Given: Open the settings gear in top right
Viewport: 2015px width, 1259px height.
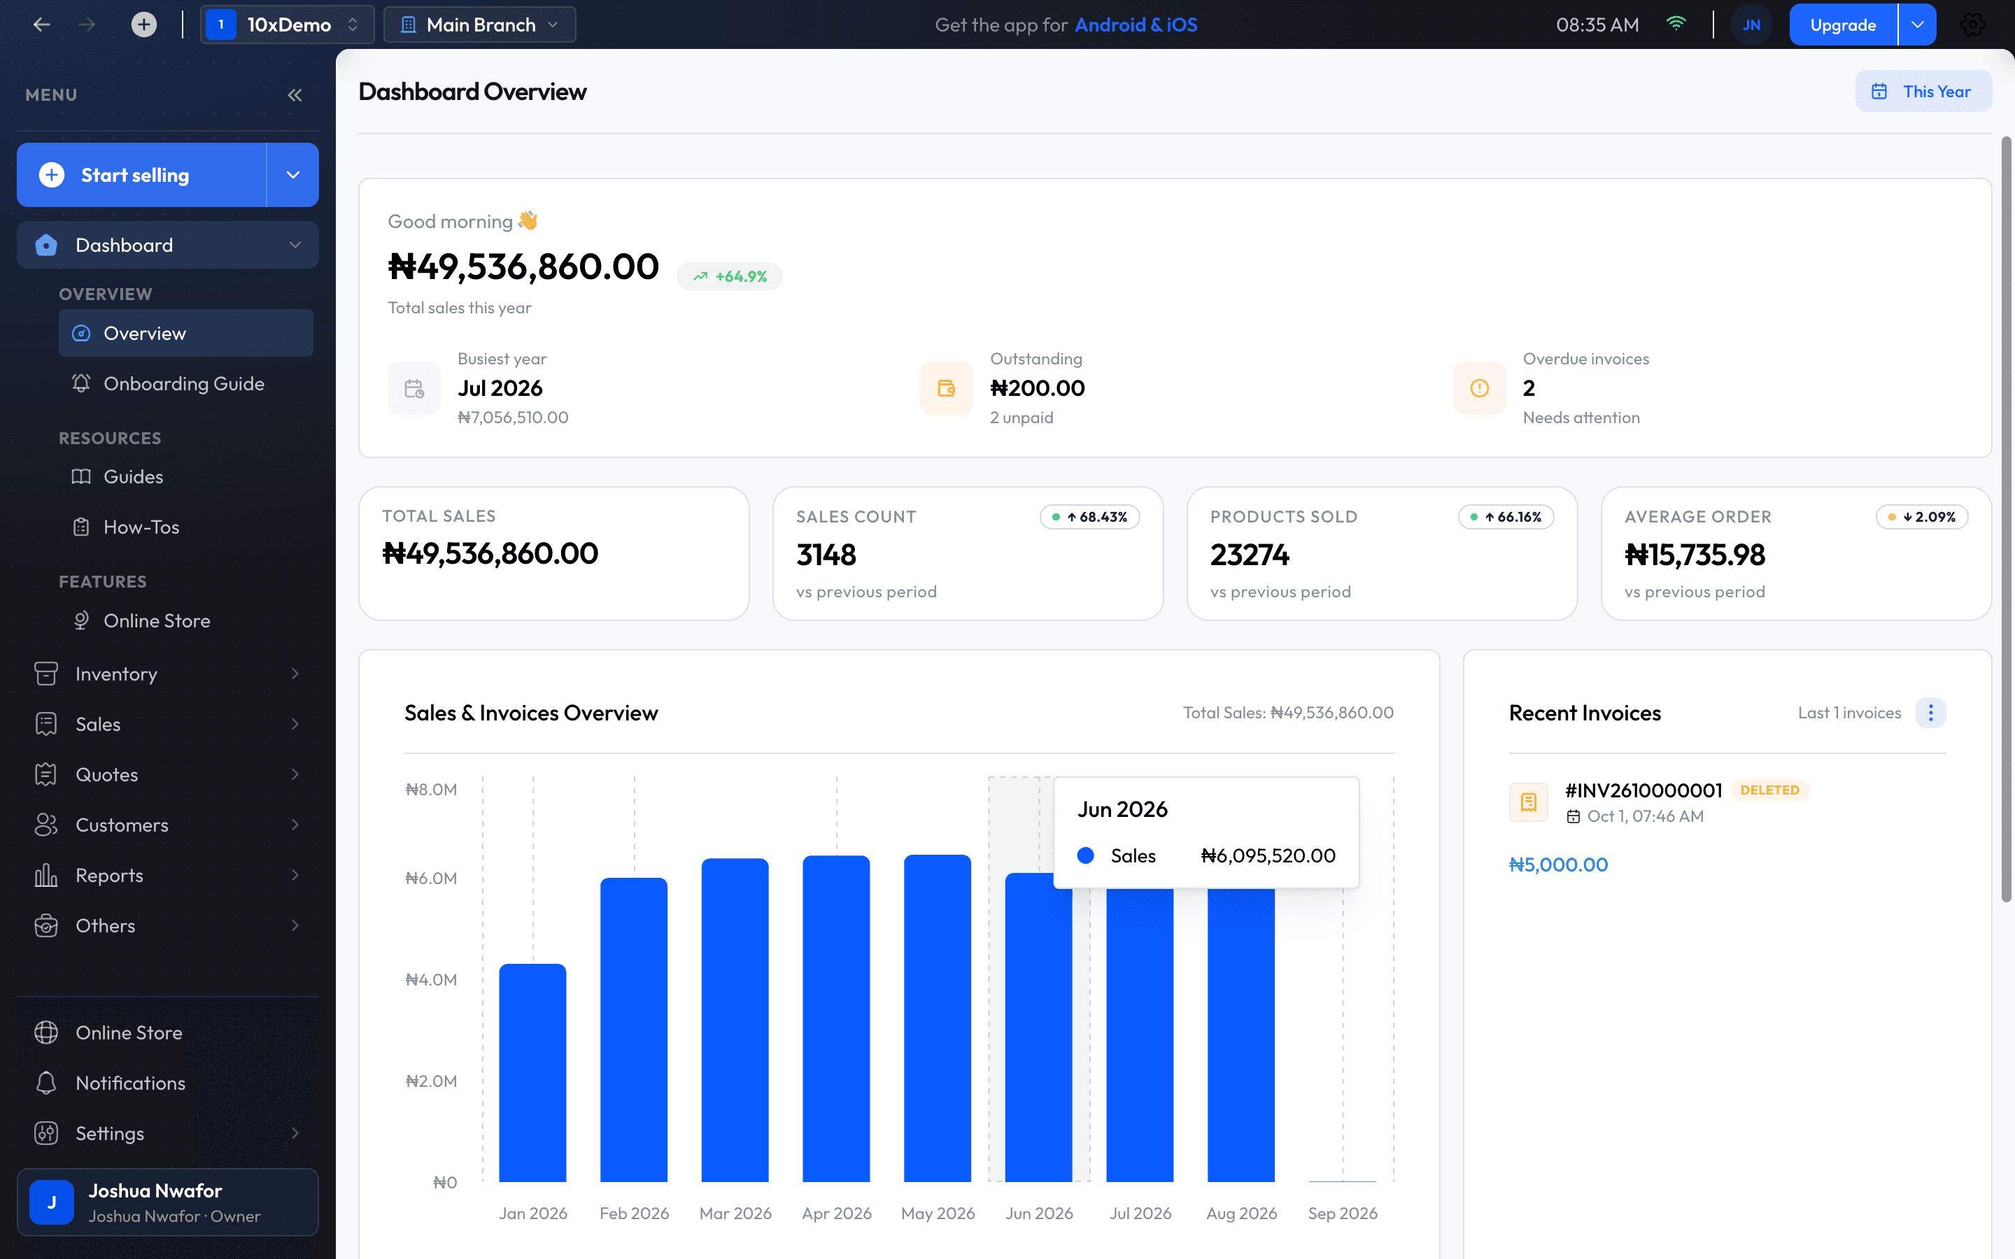Looking at the screenshot, I should tap(1972, 25).
